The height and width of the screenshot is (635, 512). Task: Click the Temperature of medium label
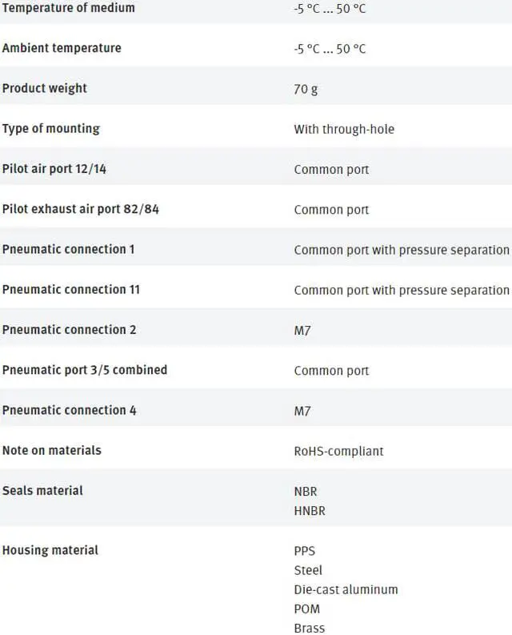68,8
